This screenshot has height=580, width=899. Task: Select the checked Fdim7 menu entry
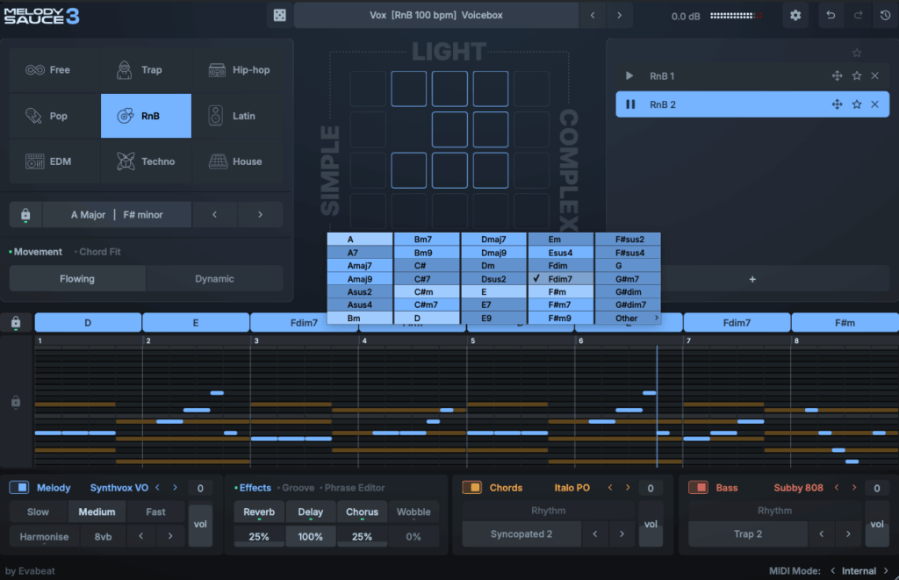(x=561, y=278)
